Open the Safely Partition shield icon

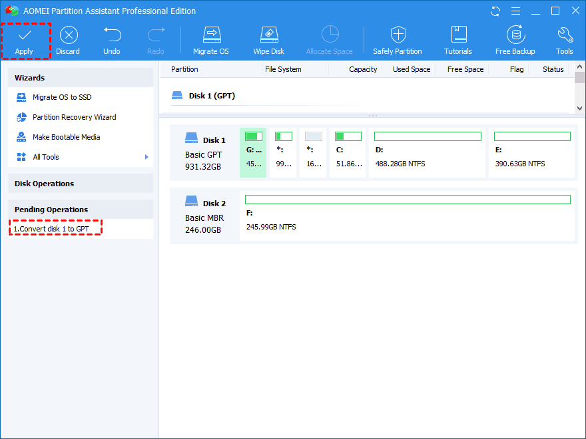(x=398, y=41)
